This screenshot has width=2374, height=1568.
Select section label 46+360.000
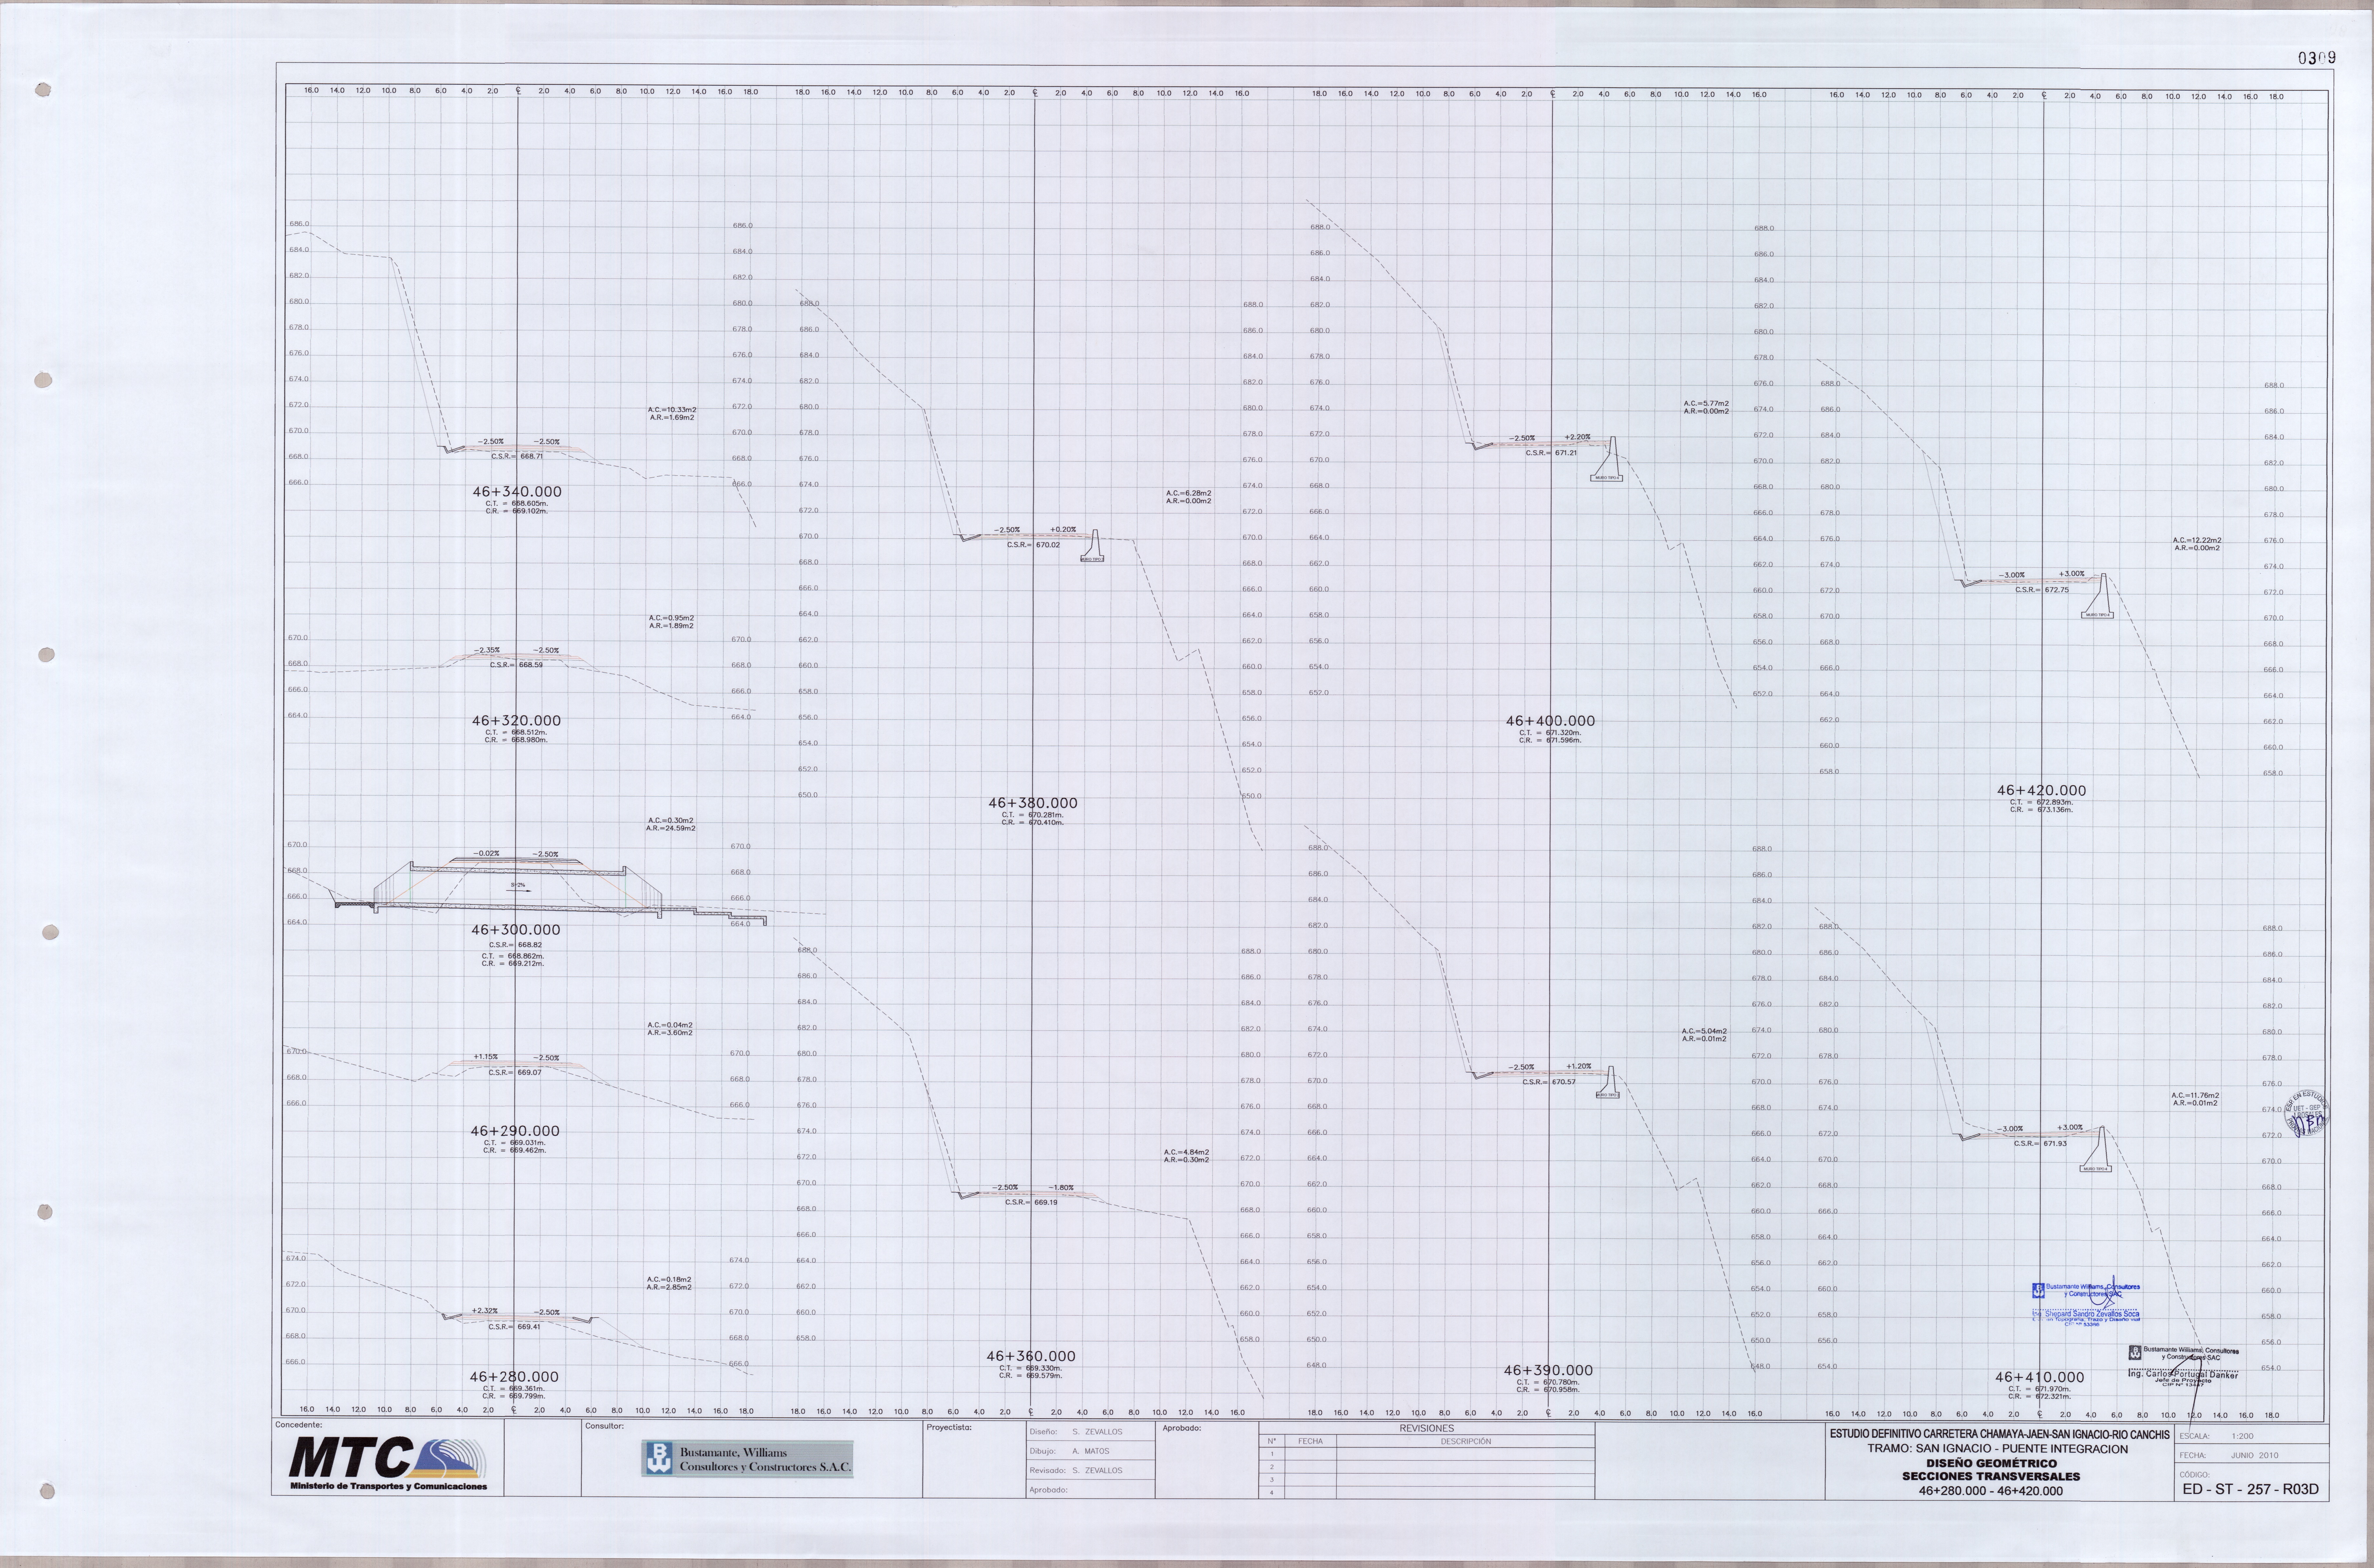(1031, 1356)
